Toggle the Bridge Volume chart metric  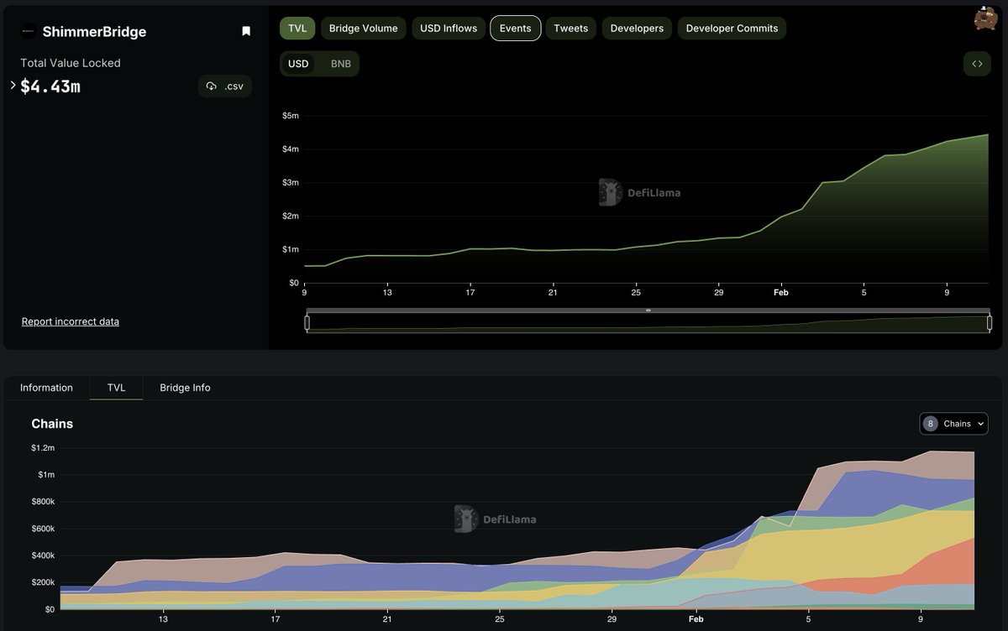pyautogui.click(x=363, y=29)
